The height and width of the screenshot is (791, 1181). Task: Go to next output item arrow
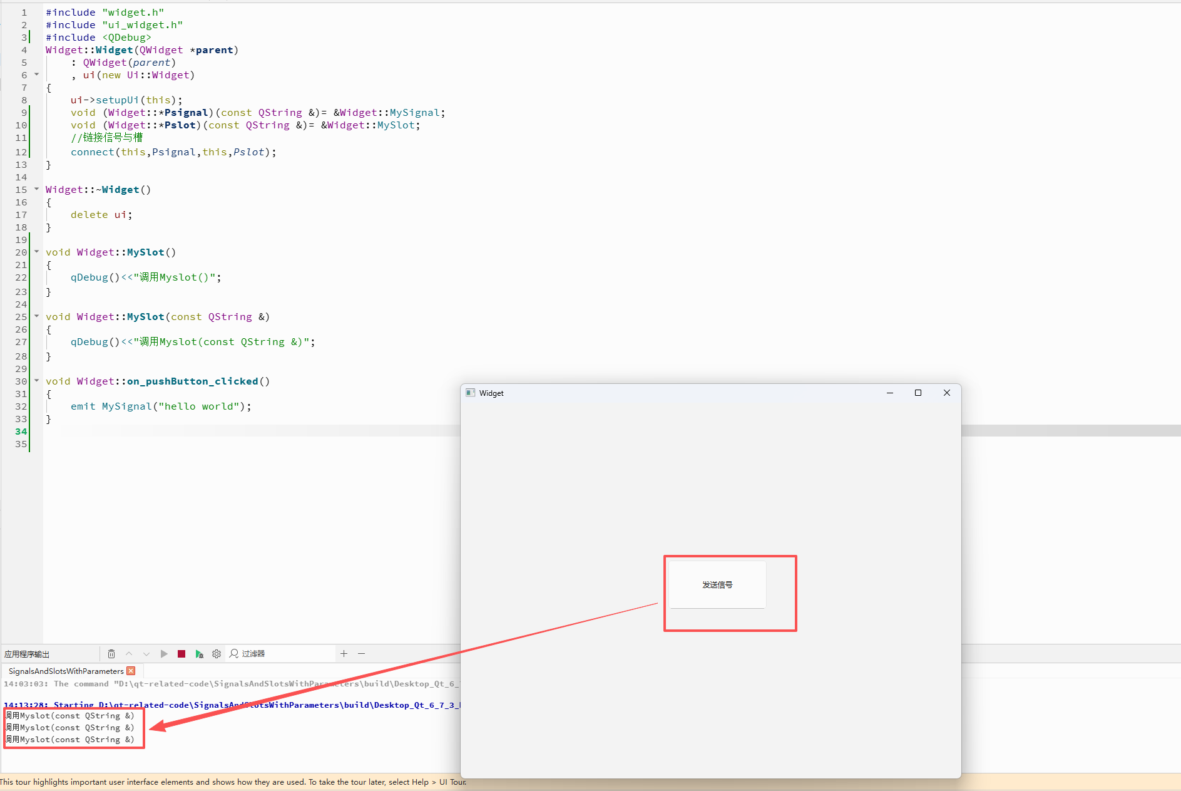146,654
